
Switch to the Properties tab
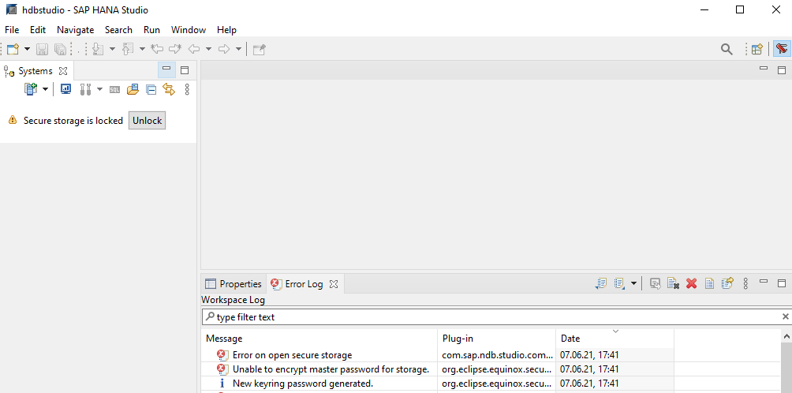(x=233, y=284)
